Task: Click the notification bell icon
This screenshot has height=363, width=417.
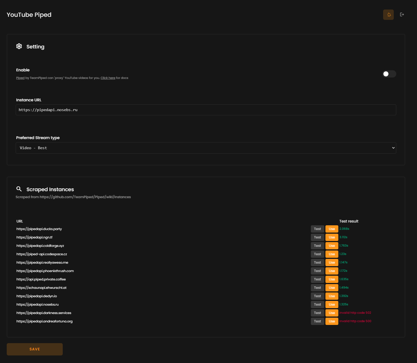Action: pyautogui.click(x=388, y=15)
